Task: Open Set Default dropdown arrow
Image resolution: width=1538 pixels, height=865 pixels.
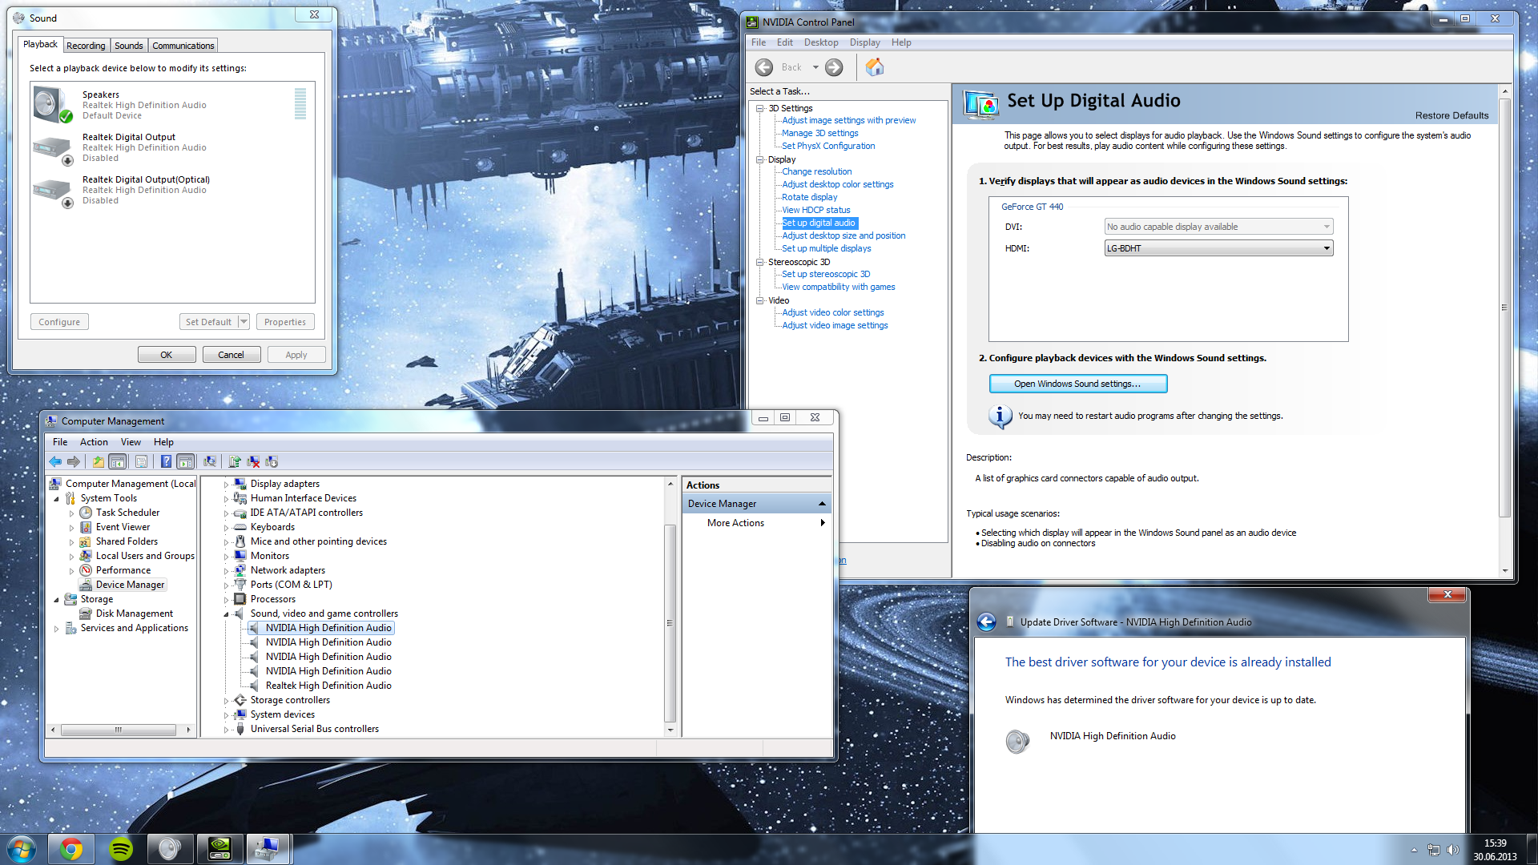Action: (x=244, y=322)
